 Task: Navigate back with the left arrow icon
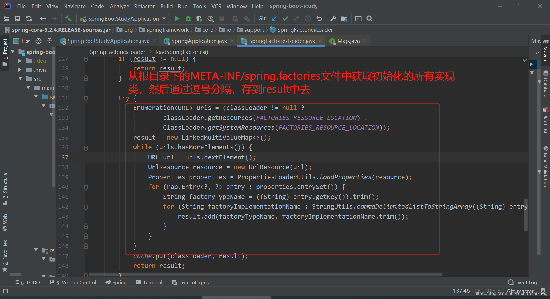click(43, 19)
